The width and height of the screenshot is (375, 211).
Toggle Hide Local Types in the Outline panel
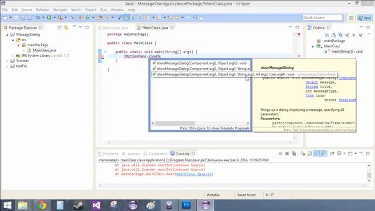pos(360,35)
